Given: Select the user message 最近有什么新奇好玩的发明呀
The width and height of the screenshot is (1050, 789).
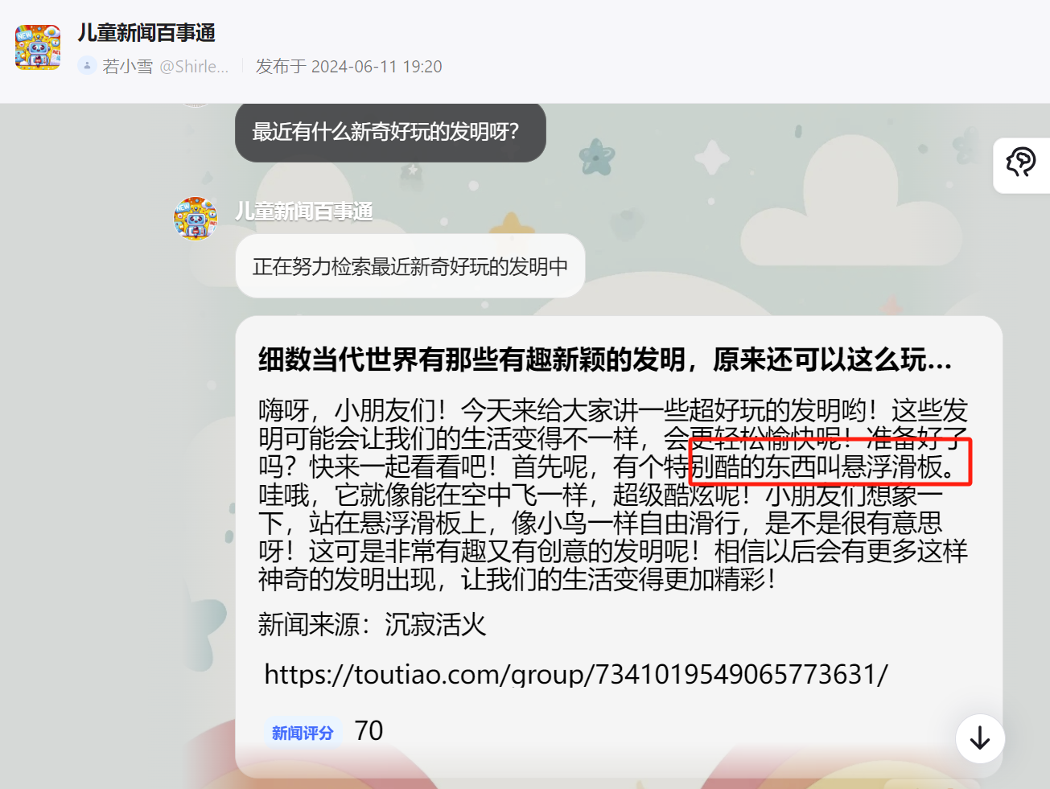Looking at the screenshot, I should pos(390,132).
